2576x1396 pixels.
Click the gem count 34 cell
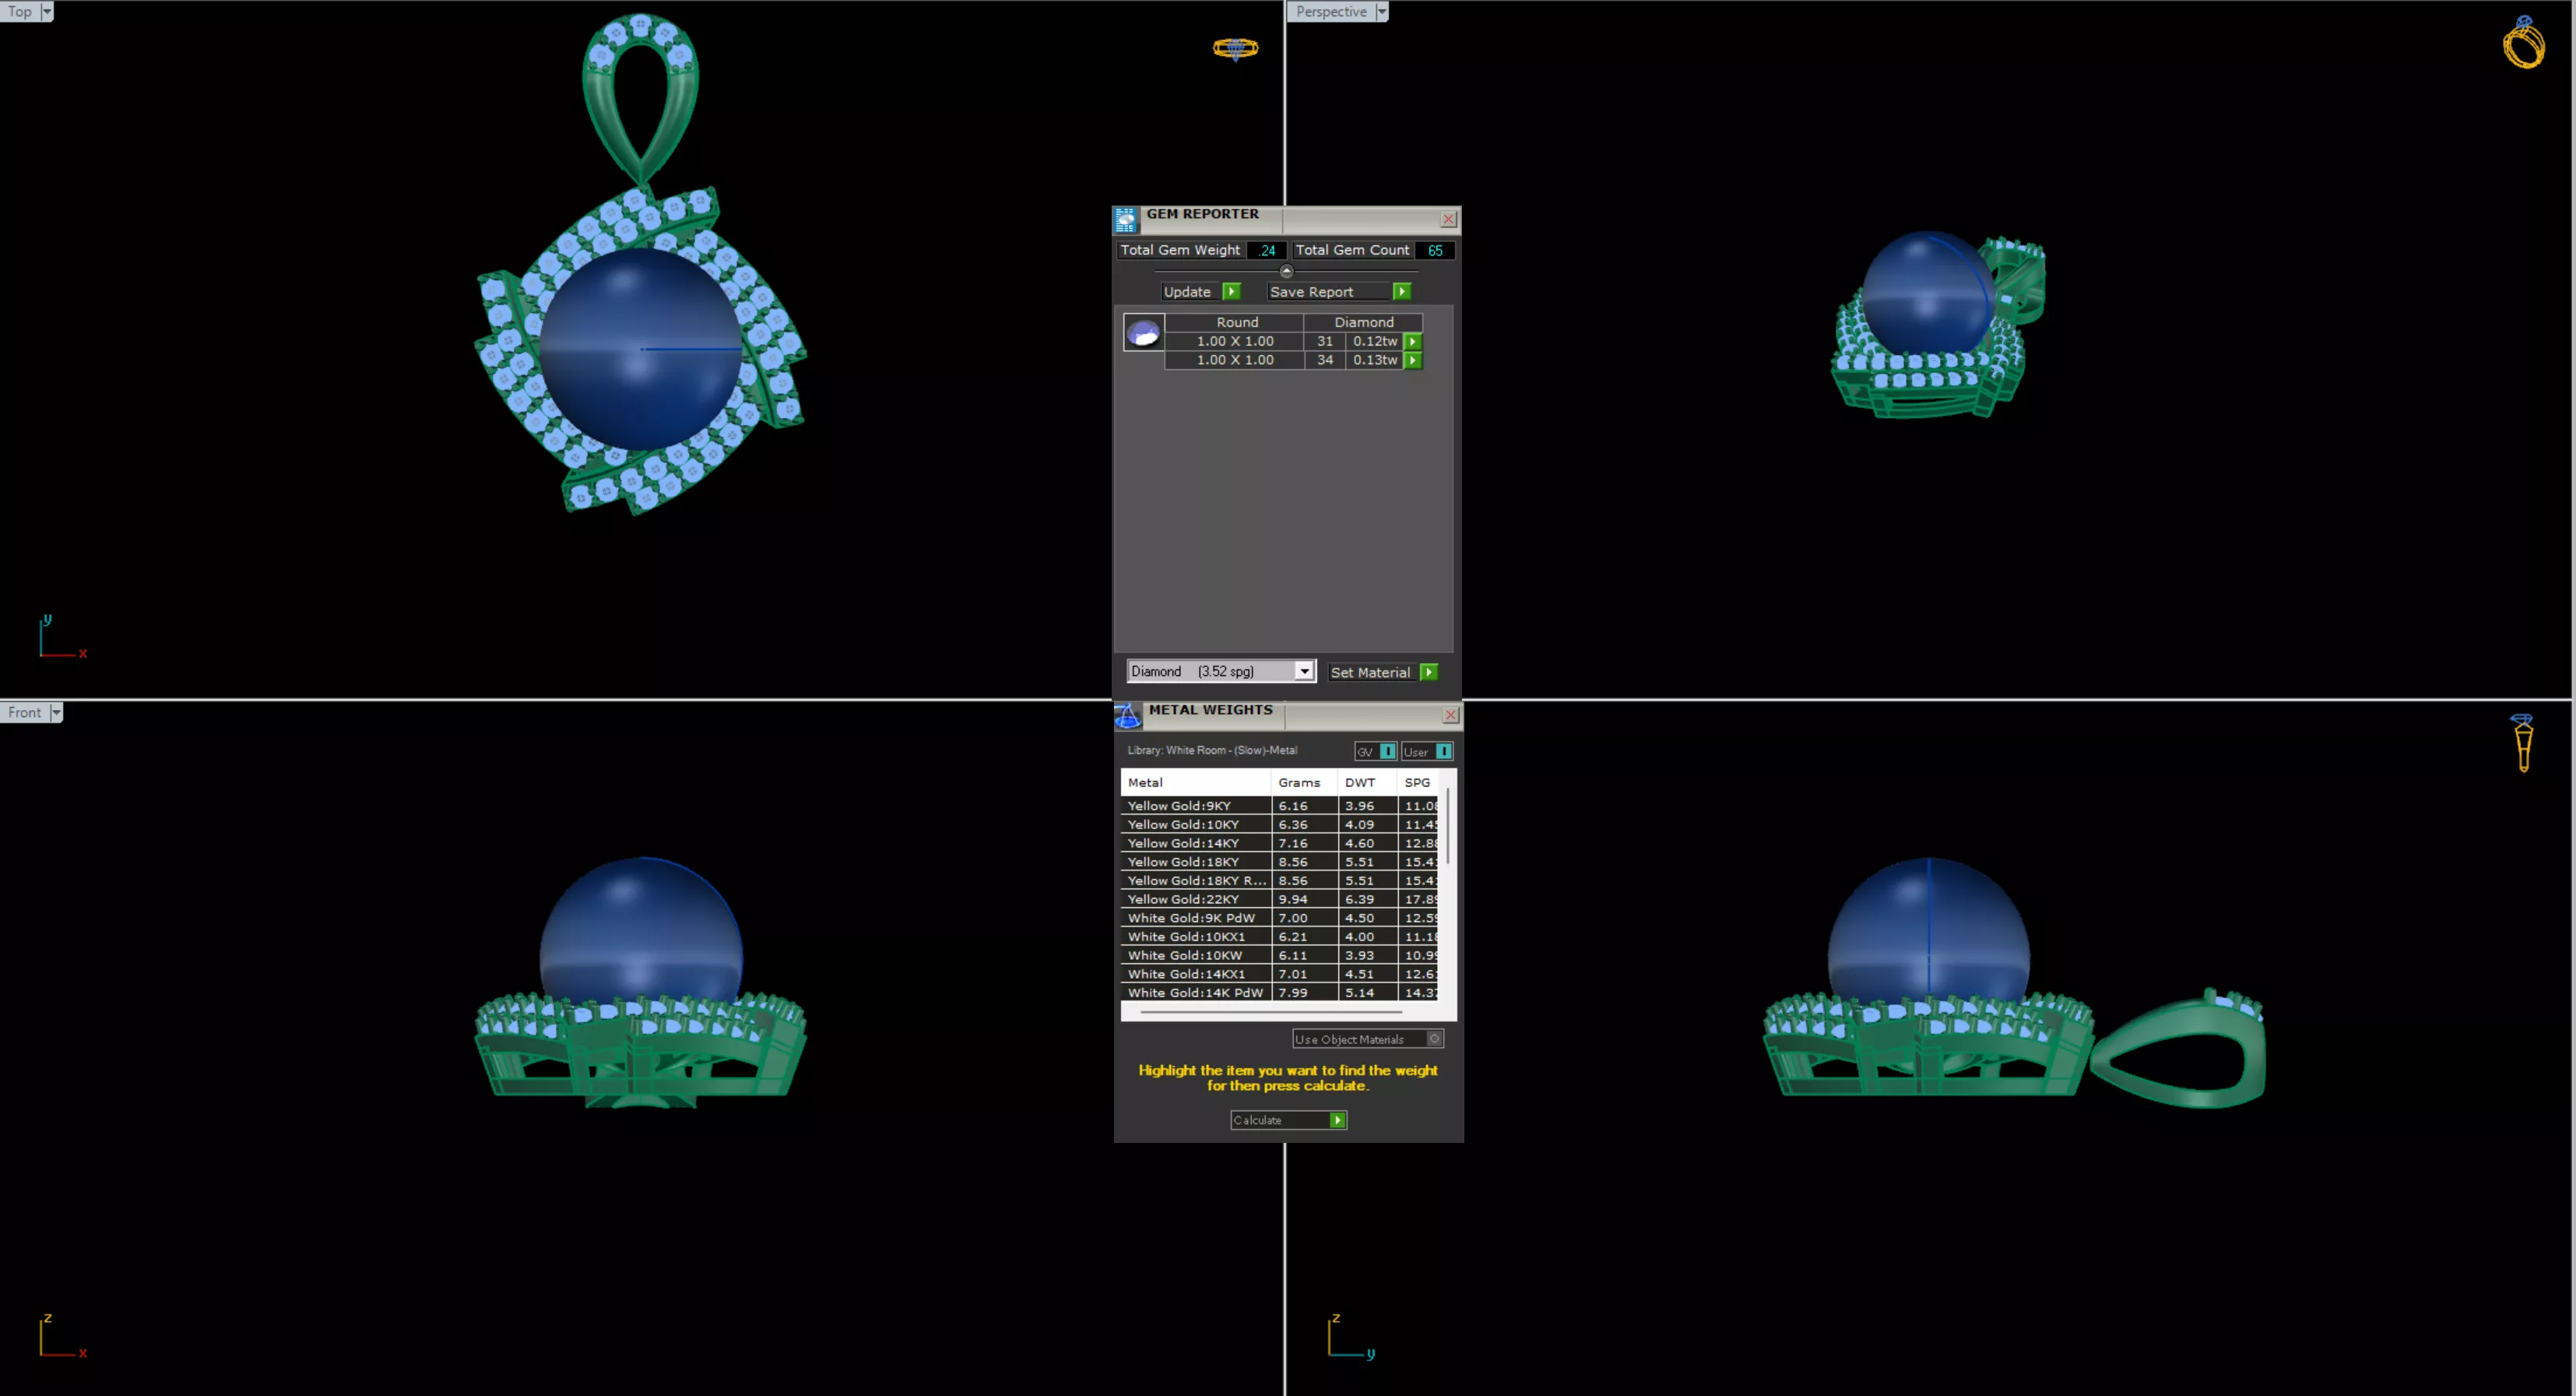(x=1325, y=360)
